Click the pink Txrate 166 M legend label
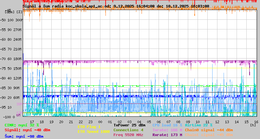Viewport: 260px width, 139px height. [167, 130]
